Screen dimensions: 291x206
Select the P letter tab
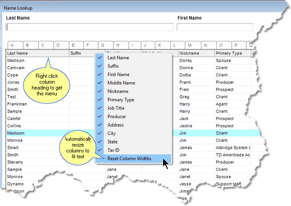pyautogui.click(x=239, y=45)
